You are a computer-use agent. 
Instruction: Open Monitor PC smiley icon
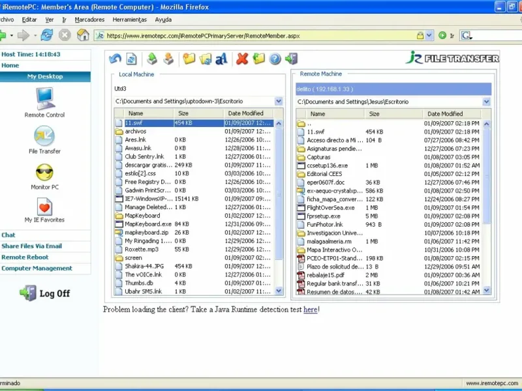pos(44,177)
